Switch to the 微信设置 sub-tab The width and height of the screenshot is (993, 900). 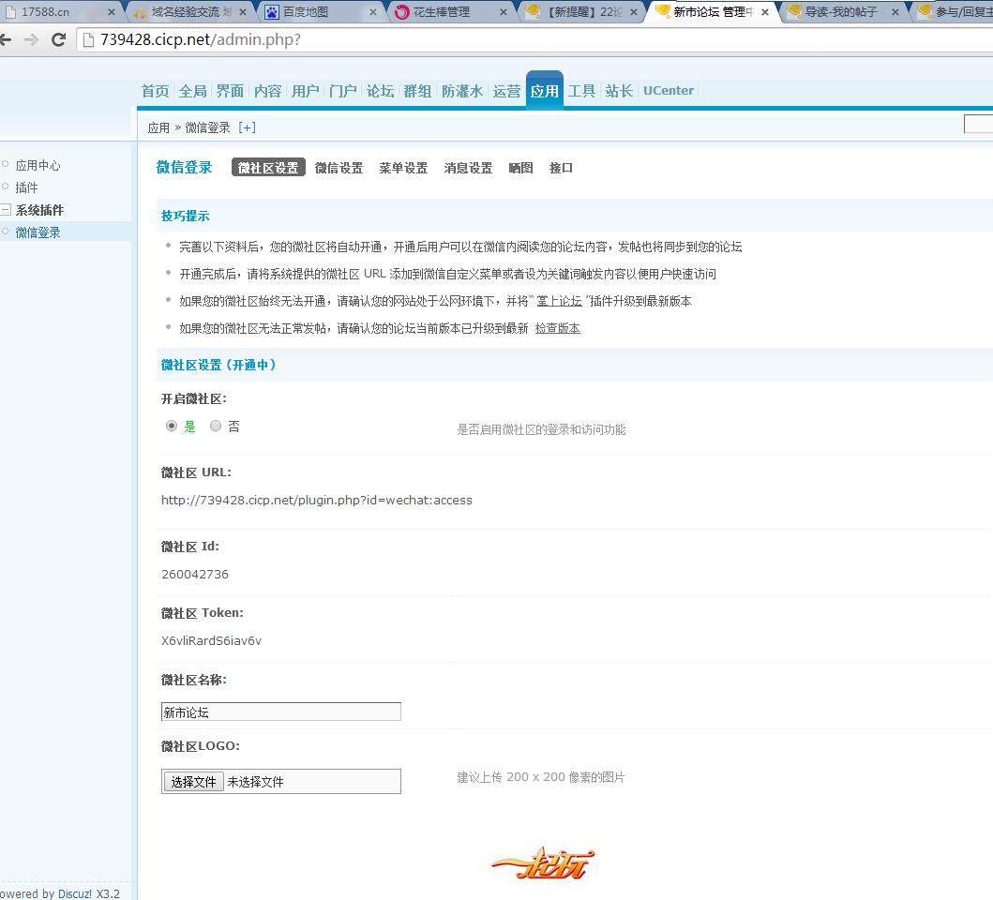click(x=339, y=168)
